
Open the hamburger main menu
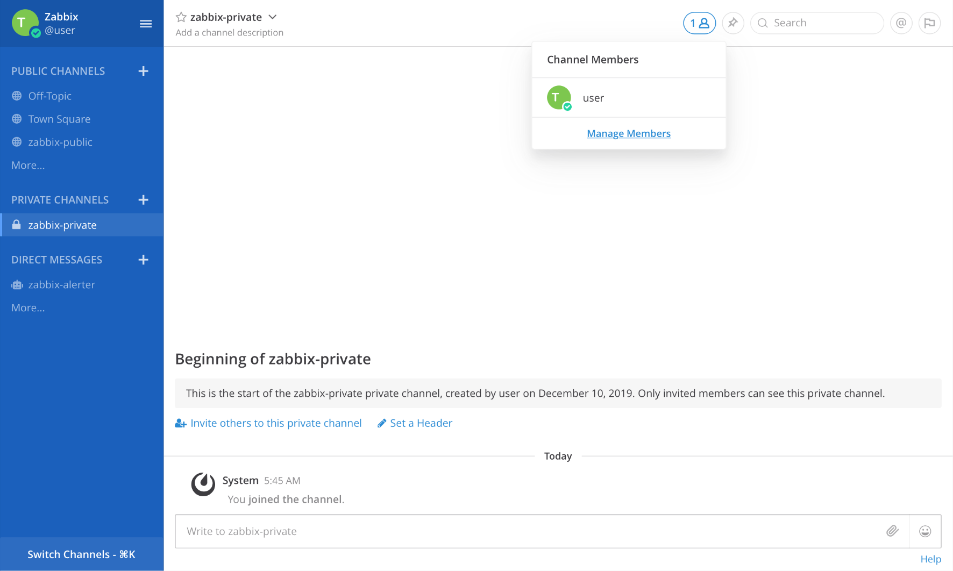[x=146, y=24]
